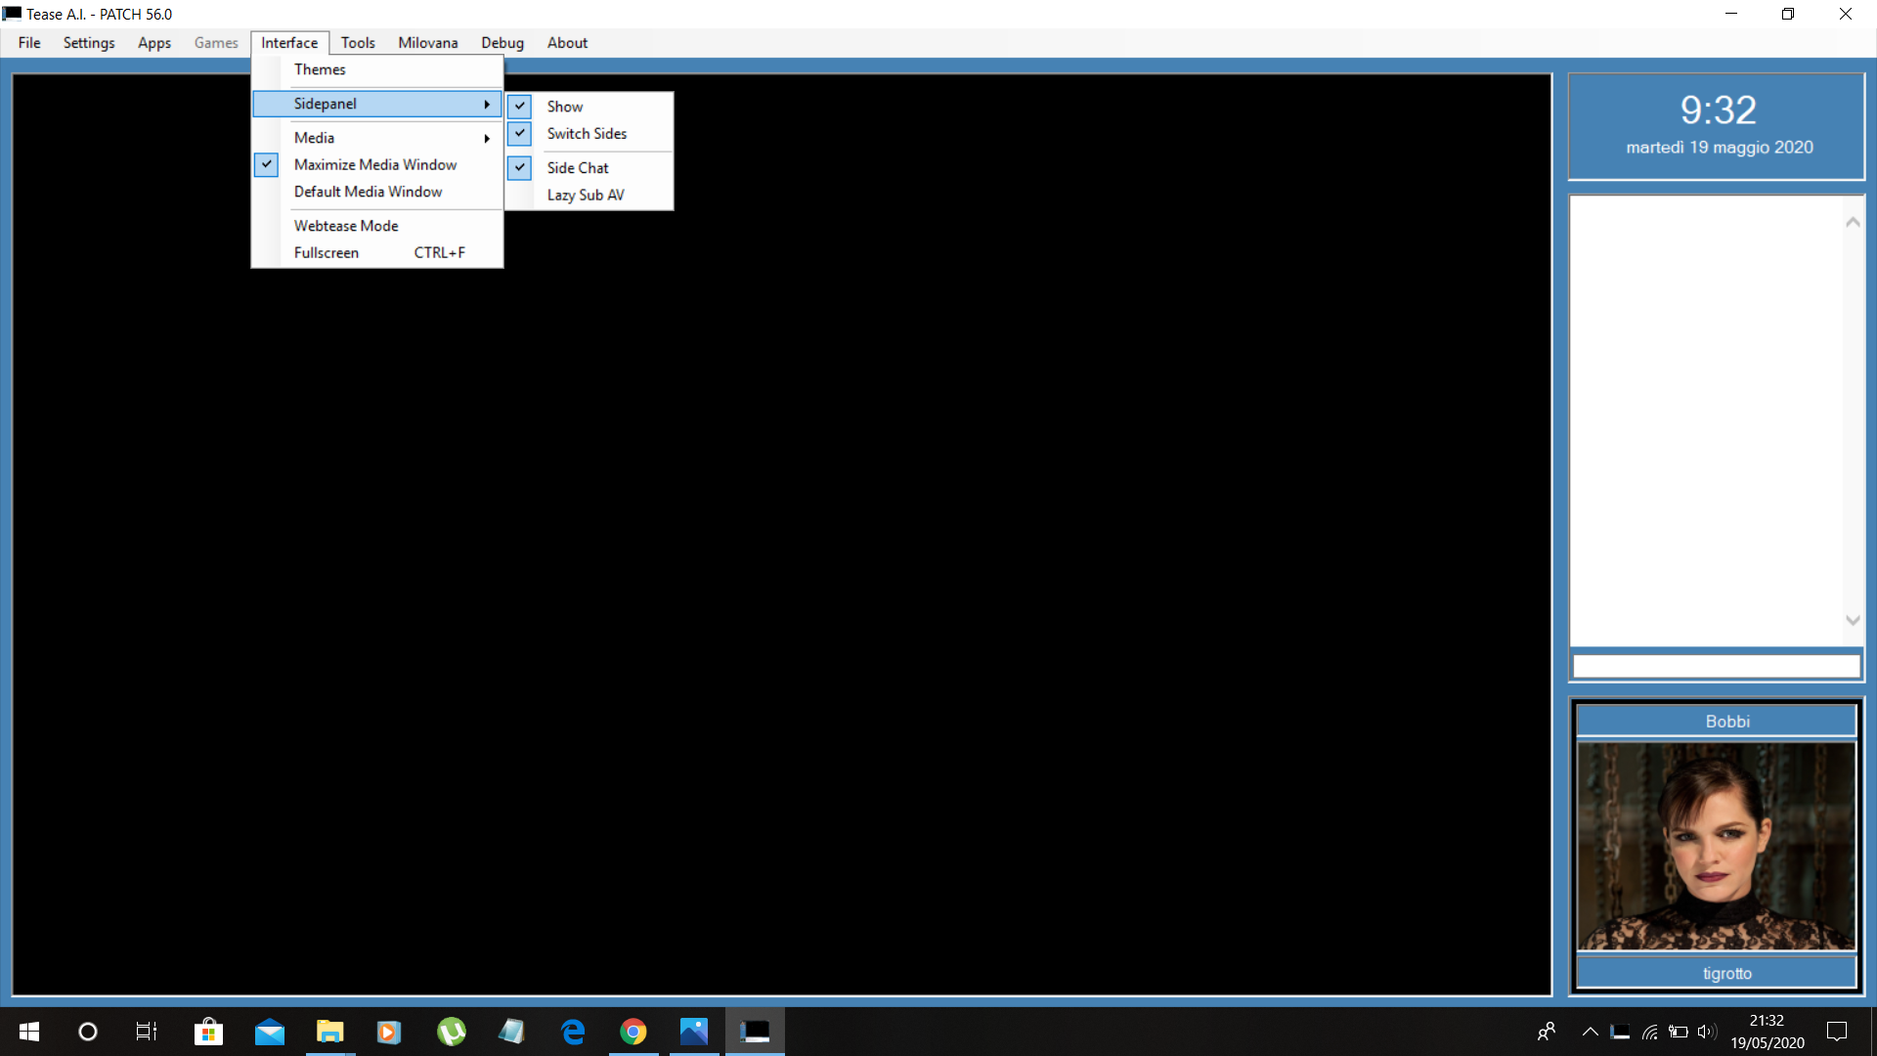Open the About menu

click(567, 43)
